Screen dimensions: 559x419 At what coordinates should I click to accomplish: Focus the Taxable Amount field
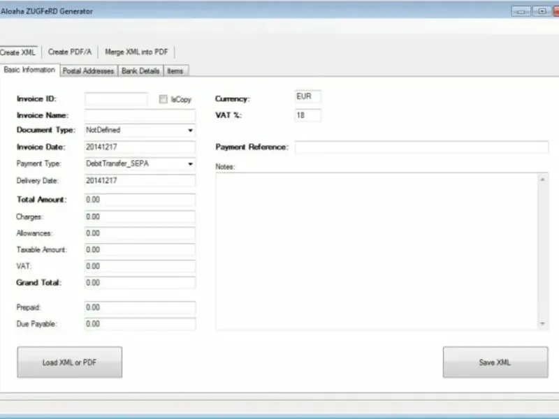tap(140, 249)
